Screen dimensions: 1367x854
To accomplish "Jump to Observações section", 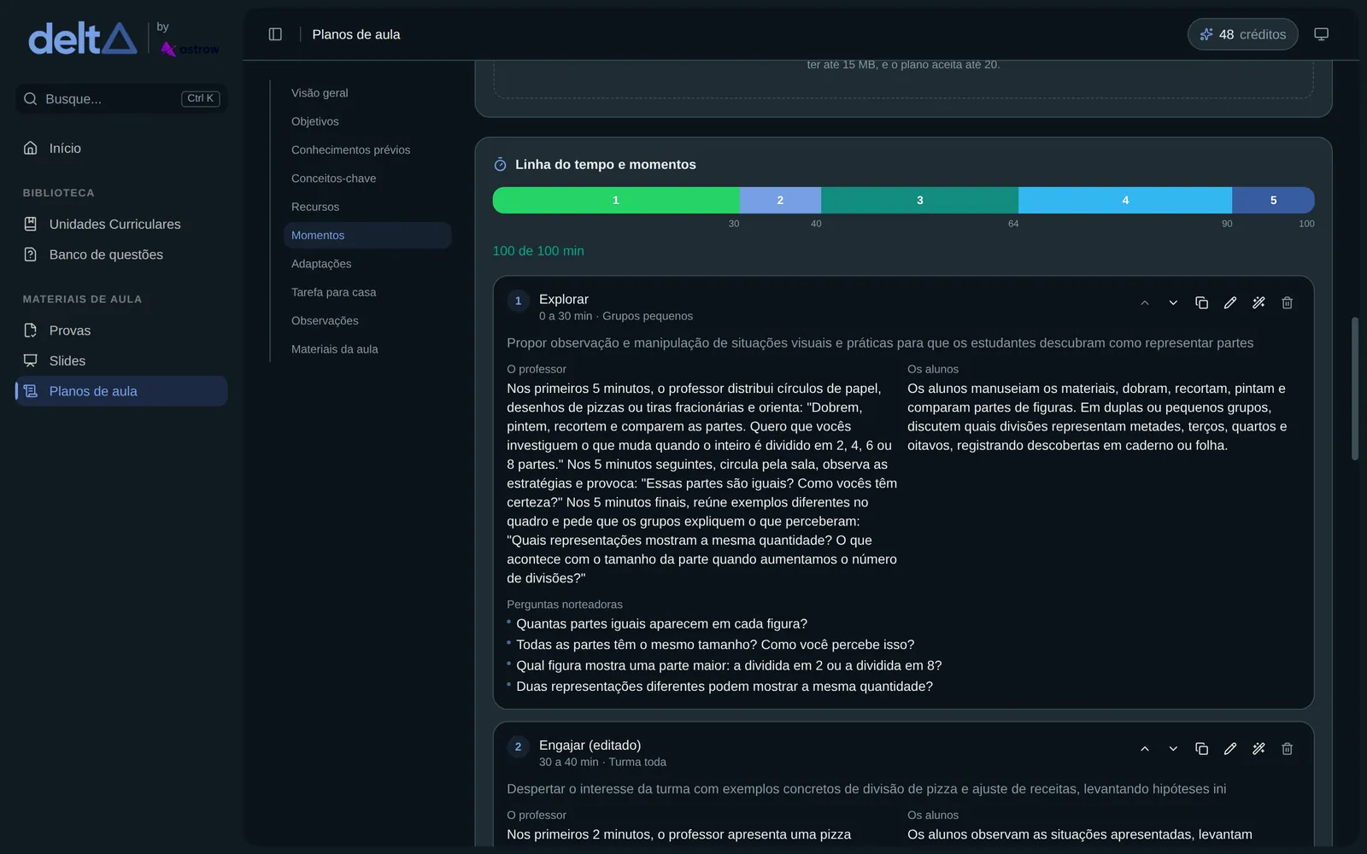I will tap(367, 320).
